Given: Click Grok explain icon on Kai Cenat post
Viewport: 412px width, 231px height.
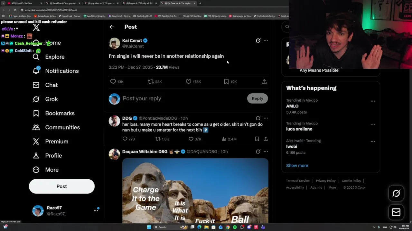Looking at the screenshot, I should click(x=258, y=40).
